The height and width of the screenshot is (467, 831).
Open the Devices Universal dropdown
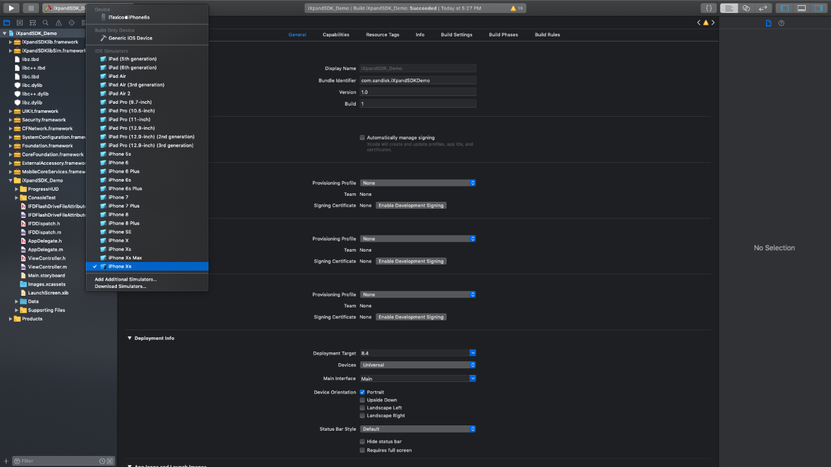click(x=418, y=365)
